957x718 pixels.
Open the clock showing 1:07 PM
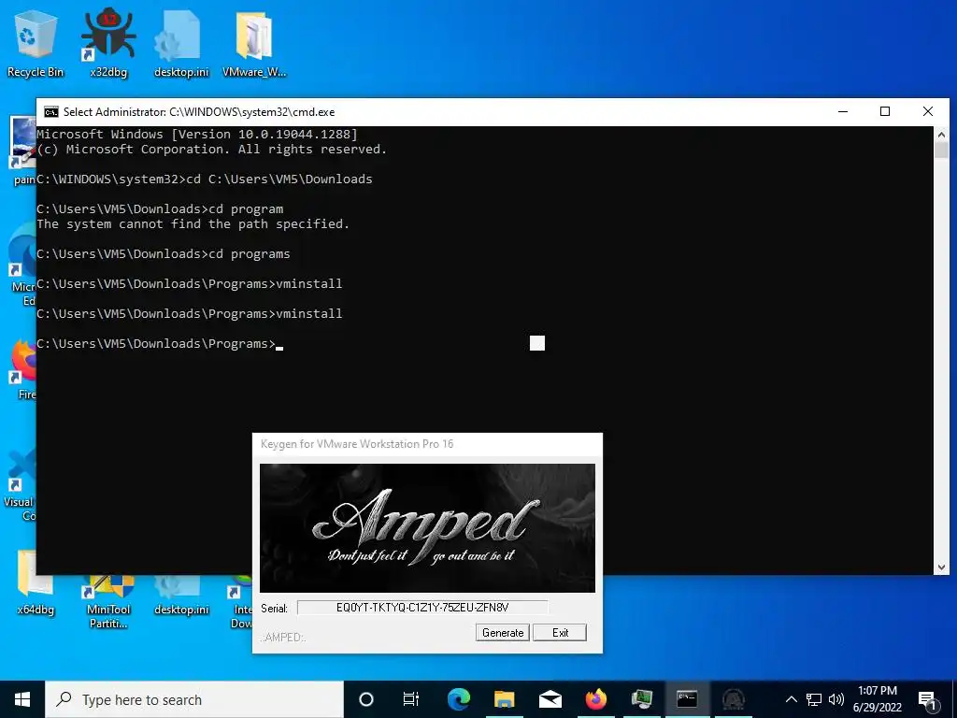pyautogui.click(x=878, y=699)
